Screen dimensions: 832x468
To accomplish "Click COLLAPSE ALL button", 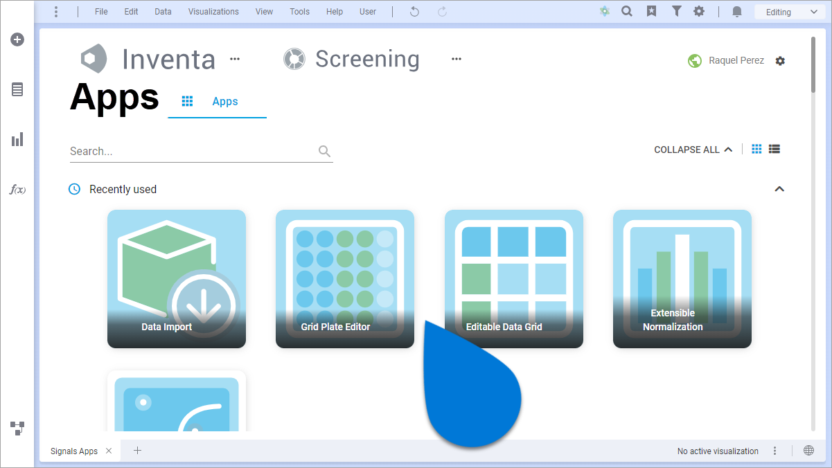I will tap(693, 150).
